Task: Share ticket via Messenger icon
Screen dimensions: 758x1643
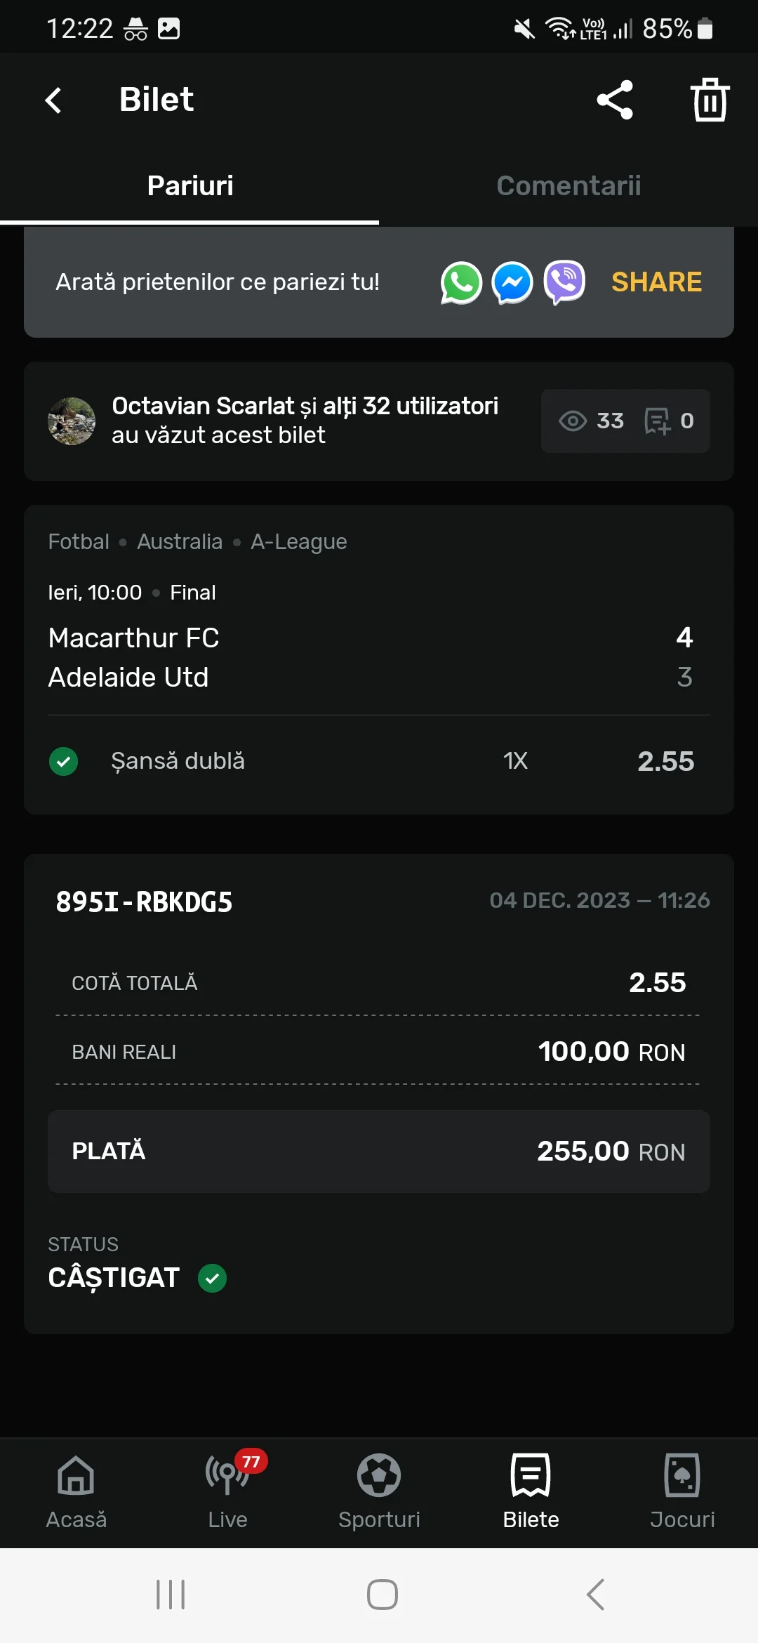Action: (x=512, y=283)
